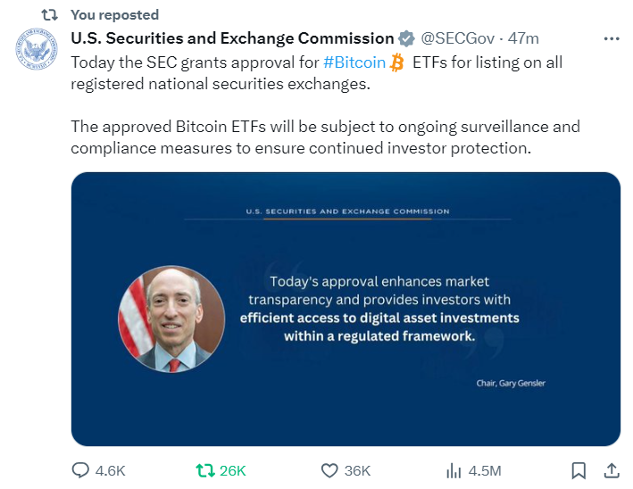
Task: Undo the repost via green repost icon
Action: pyautogui.click(x=205, y=470)
